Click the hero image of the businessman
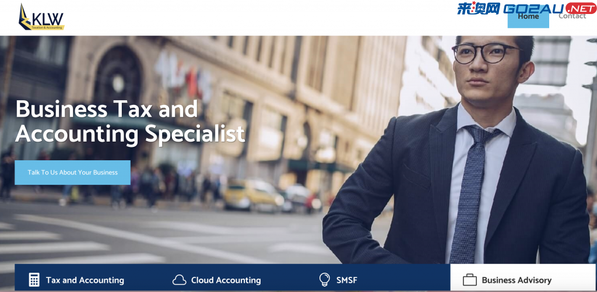This screenshot has width=597, height=292. pyautogui.click(x=456, y=150)
